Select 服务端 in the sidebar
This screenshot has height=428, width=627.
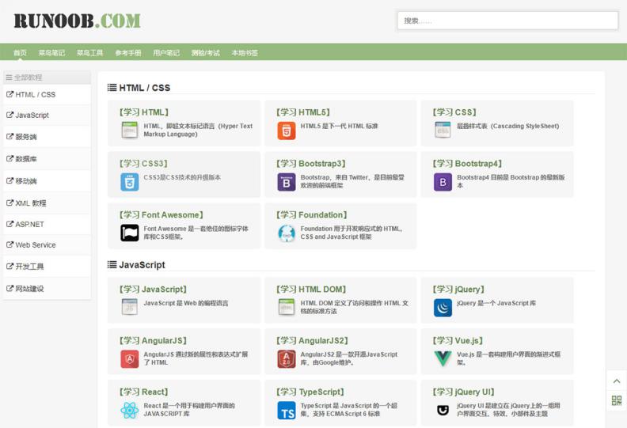coord(47,137)
